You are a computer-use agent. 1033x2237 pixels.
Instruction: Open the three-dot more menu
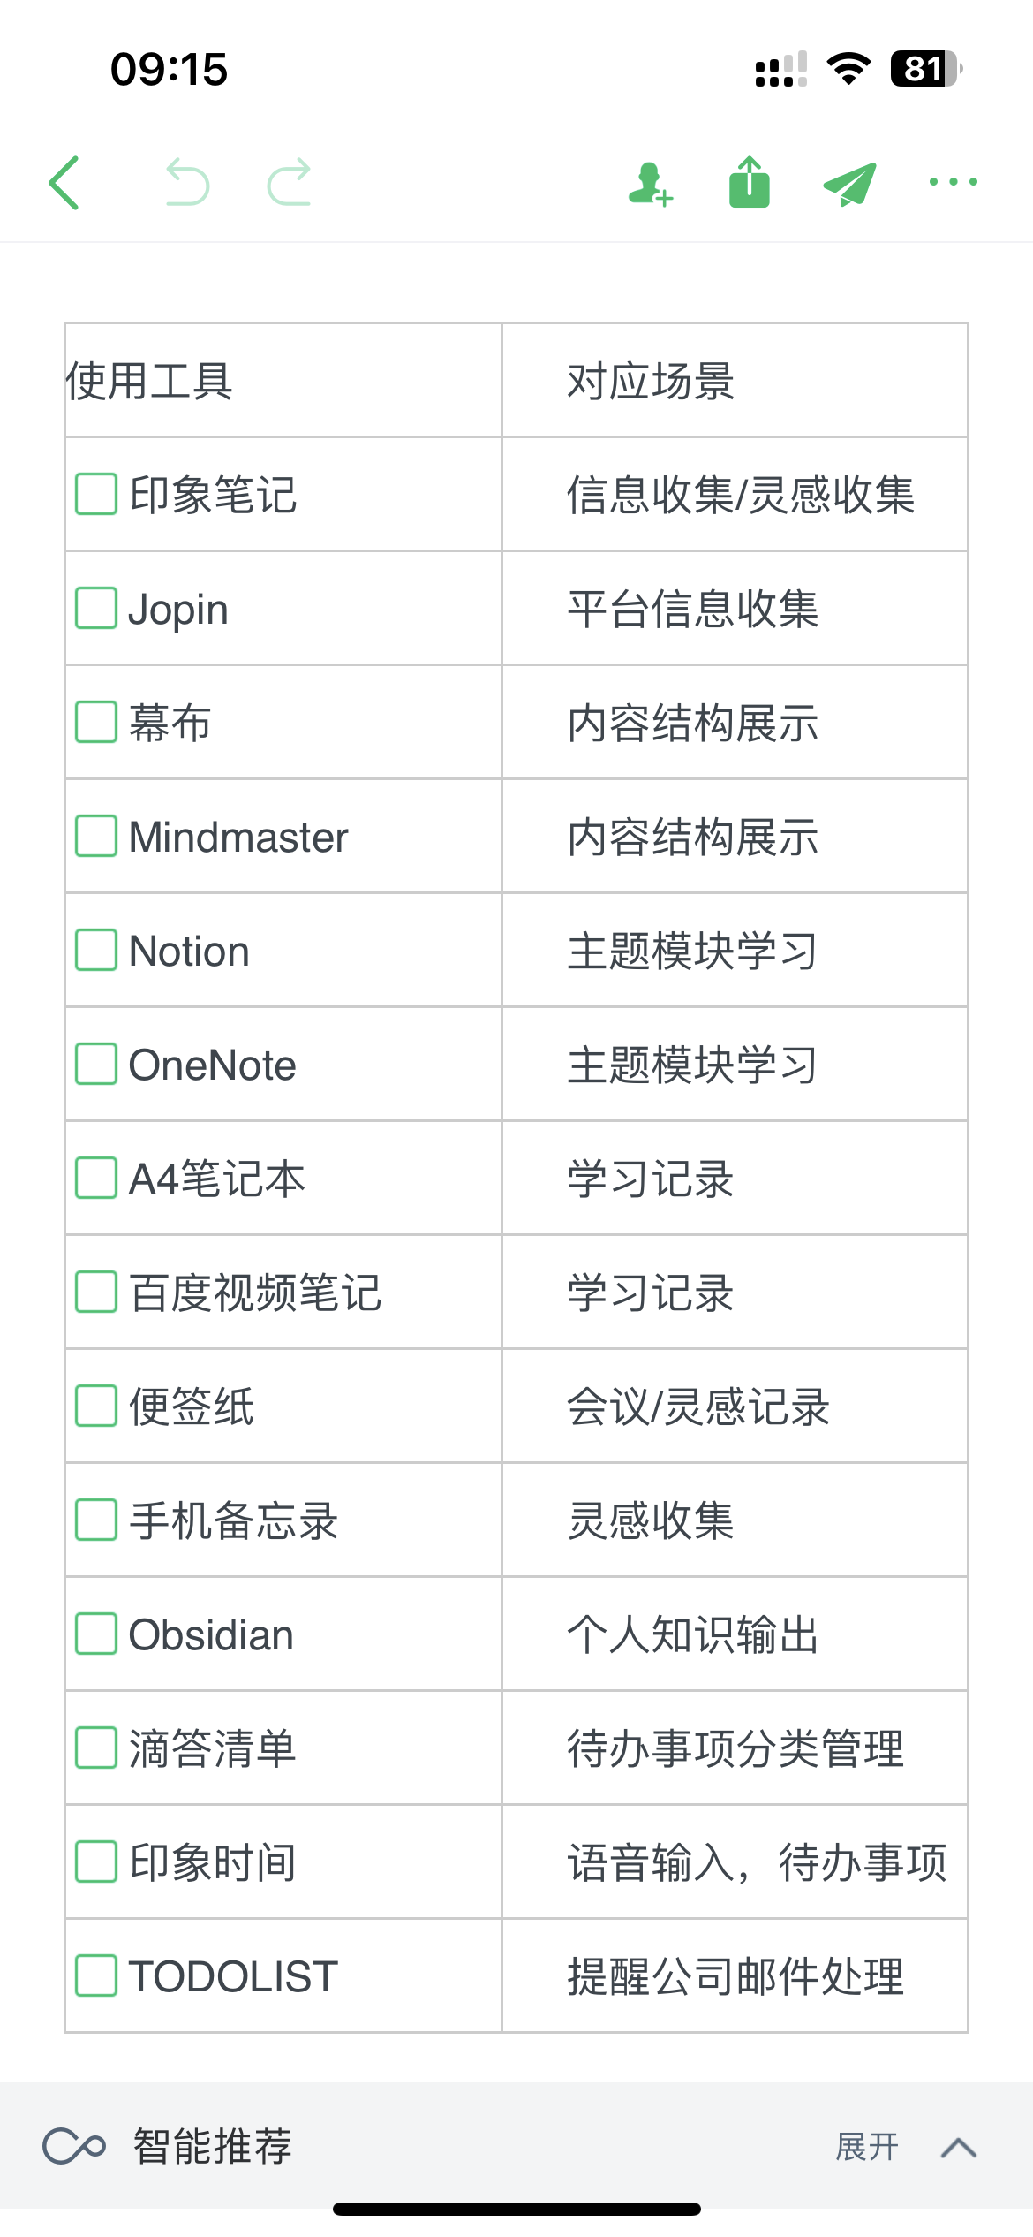pos(954,182)
